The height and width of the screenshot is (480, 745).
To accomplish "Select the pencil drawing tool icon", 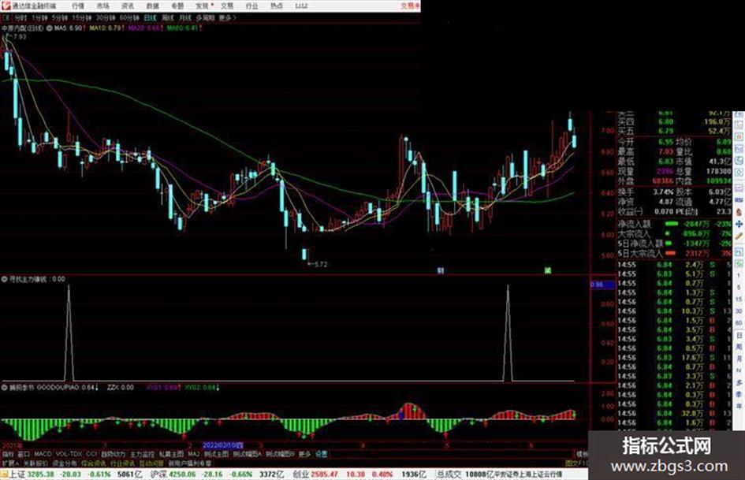I will coord(739,236).
